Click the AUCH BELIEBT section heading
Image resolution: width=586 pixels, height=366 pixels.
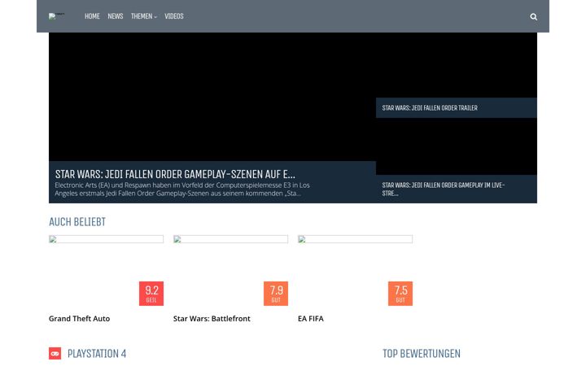[77, 222]
